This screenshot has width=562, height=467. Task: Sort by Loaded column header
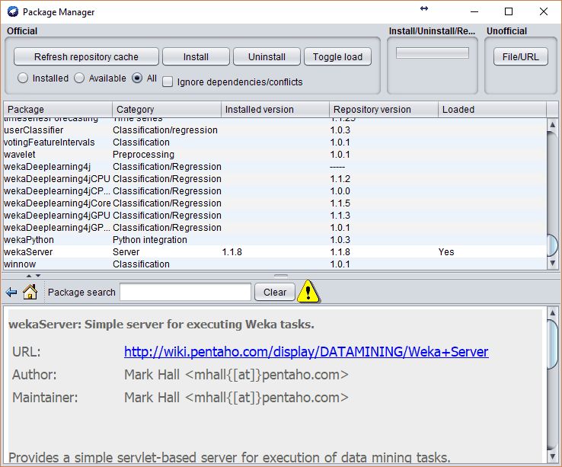point(493,110)
